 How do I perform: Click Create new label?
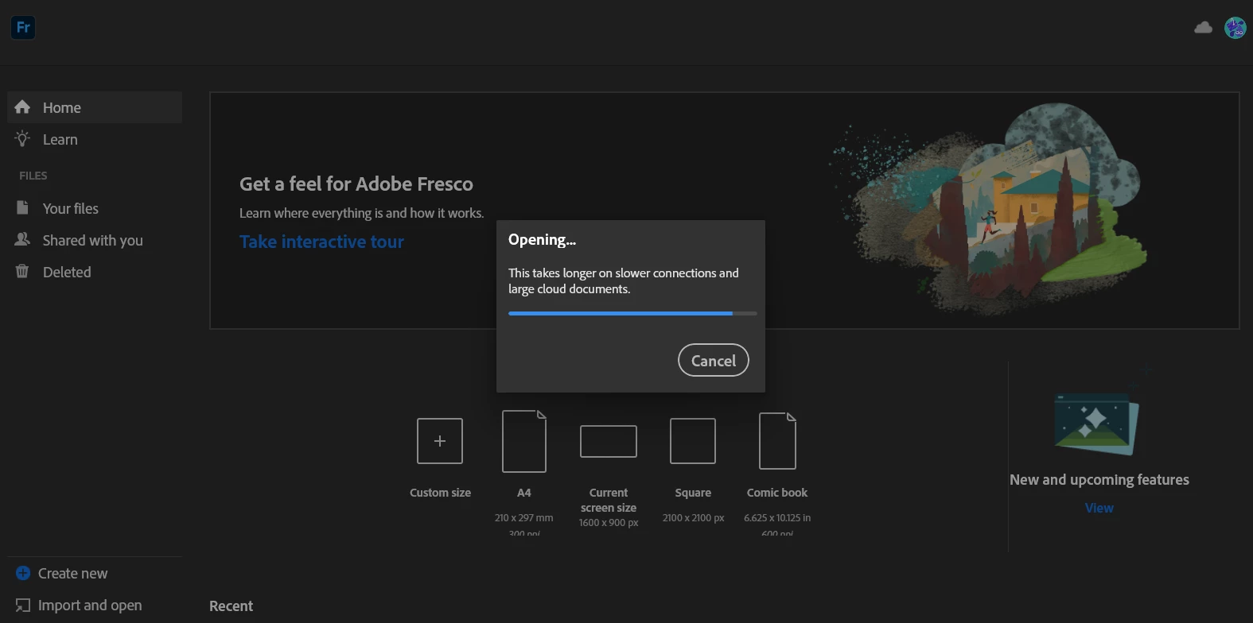click(72, 573)
